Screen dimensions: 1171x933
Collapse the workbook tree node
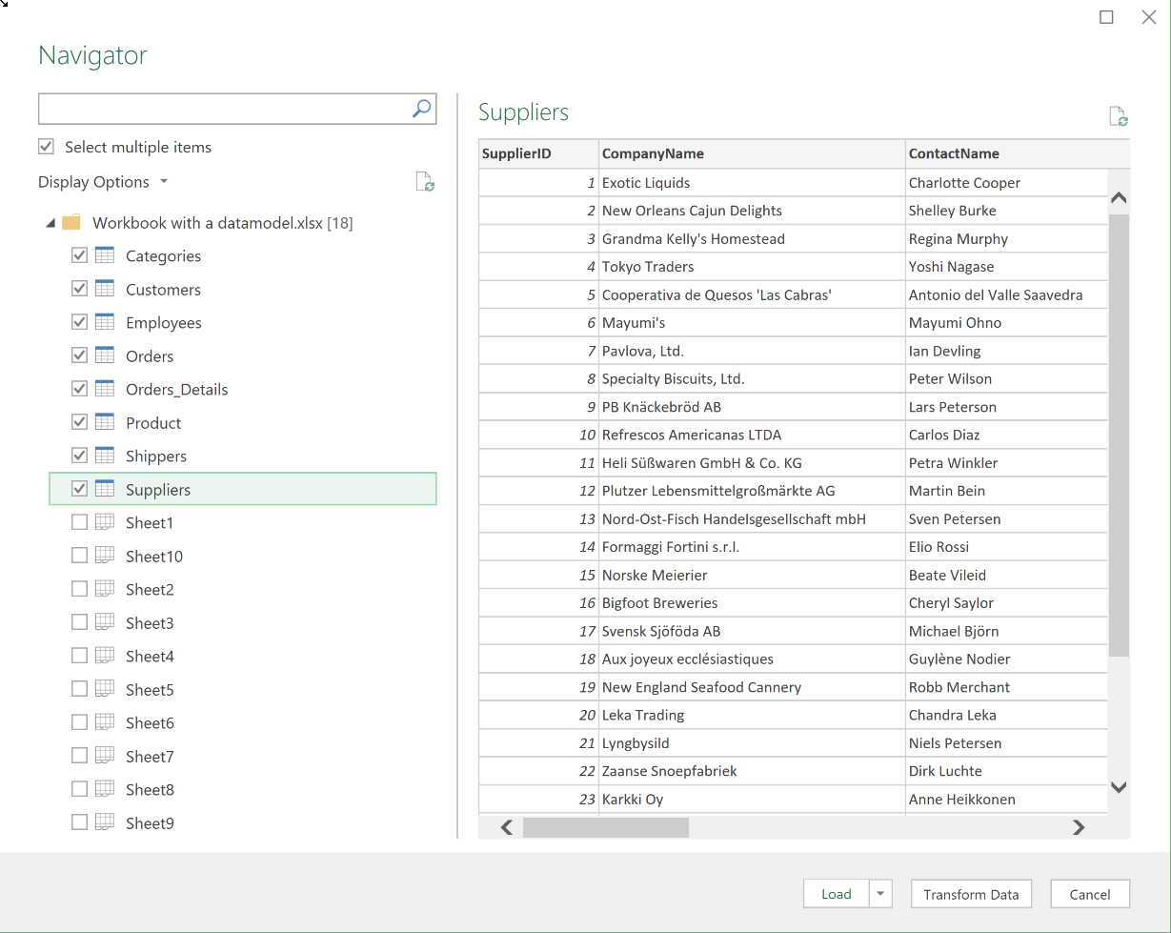tap(50, 223)
